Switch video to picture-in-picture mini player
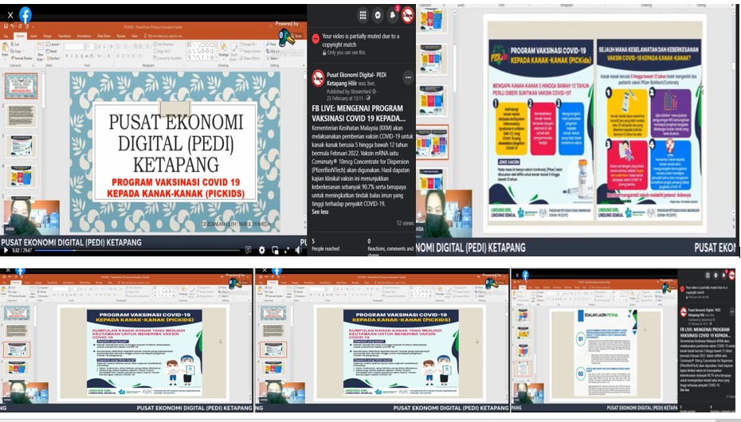 [x=275, y=250]
